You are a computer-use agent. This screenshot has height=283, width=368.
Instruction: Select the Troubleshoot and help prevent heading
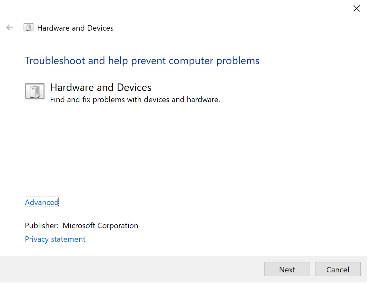142,61
